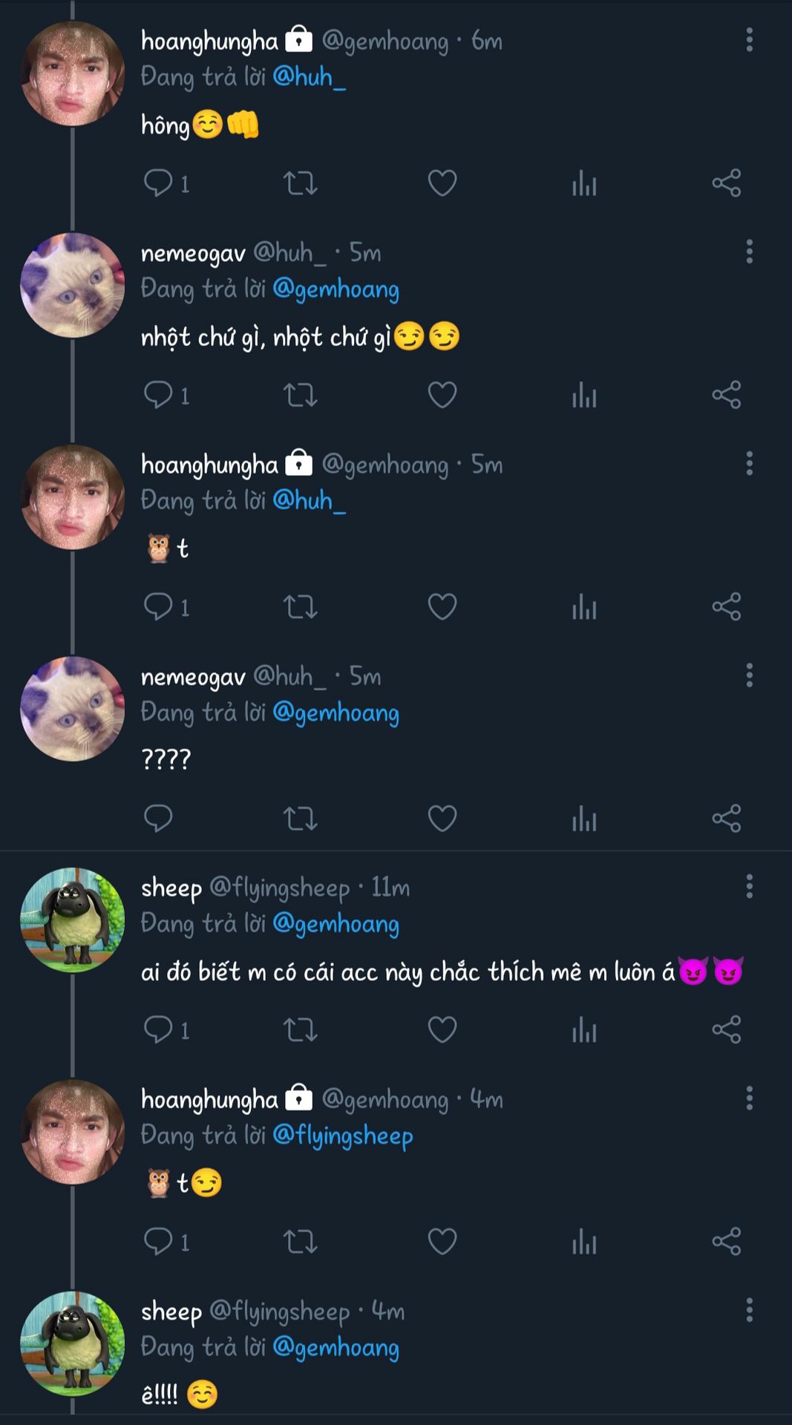Open sheep's profile picture on the 11m tweet

[72, 920]
